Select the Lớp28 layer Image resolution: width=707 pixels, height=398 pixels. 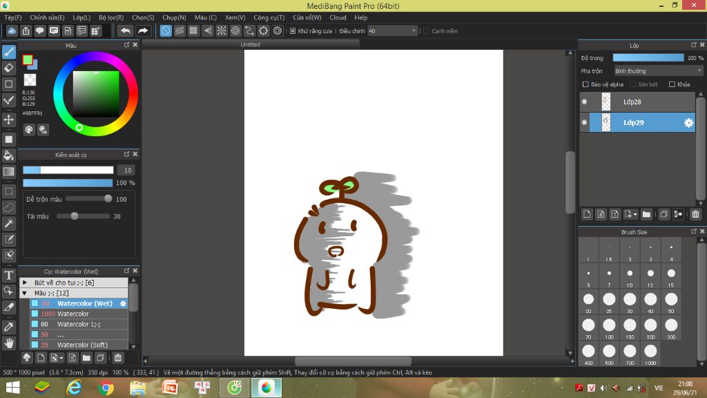637,102
